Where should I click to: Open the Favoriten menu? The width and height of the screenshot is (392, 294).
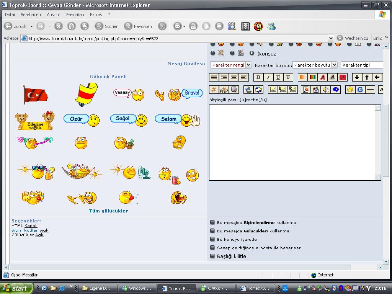75,15
